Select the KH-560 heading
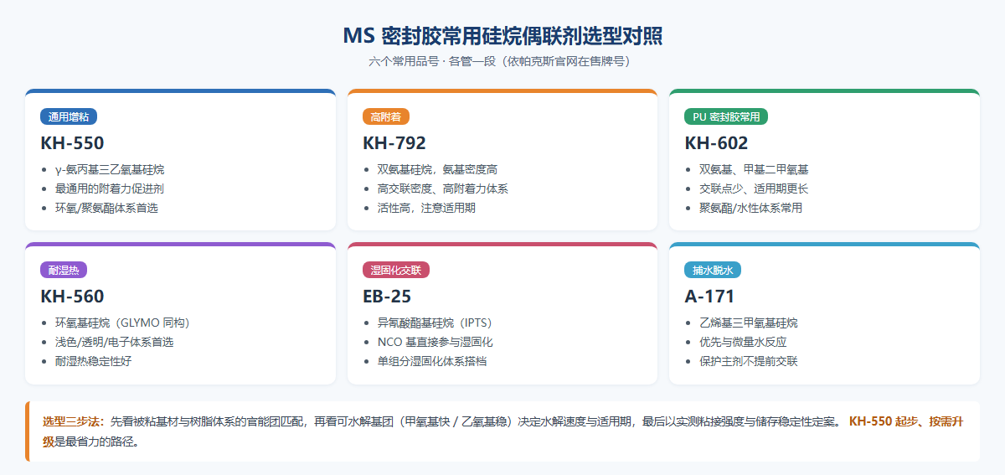The height and width of the screenshot is (475, 1005). tap(72, 296)
